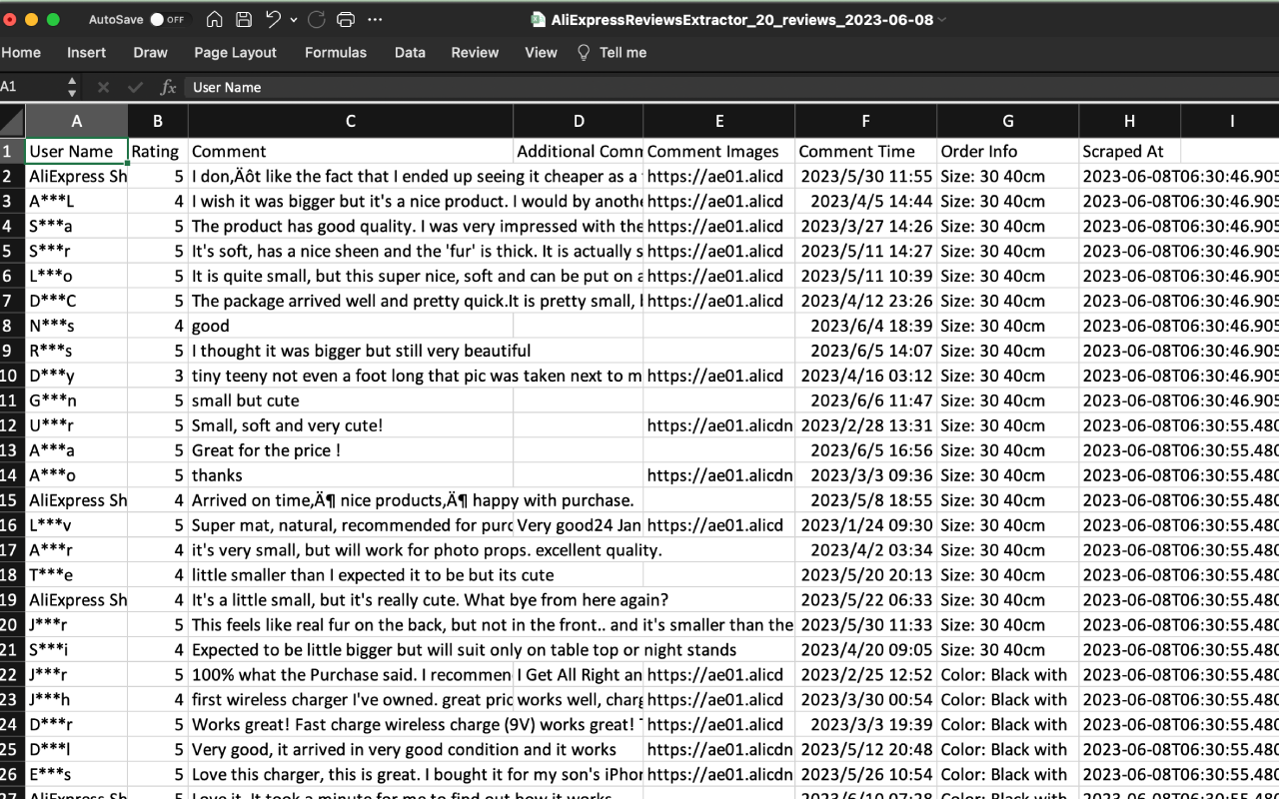Open the Formulas tab
Image resolution: width=1279 pixels, height=799 pixels.
coord(336,52)
